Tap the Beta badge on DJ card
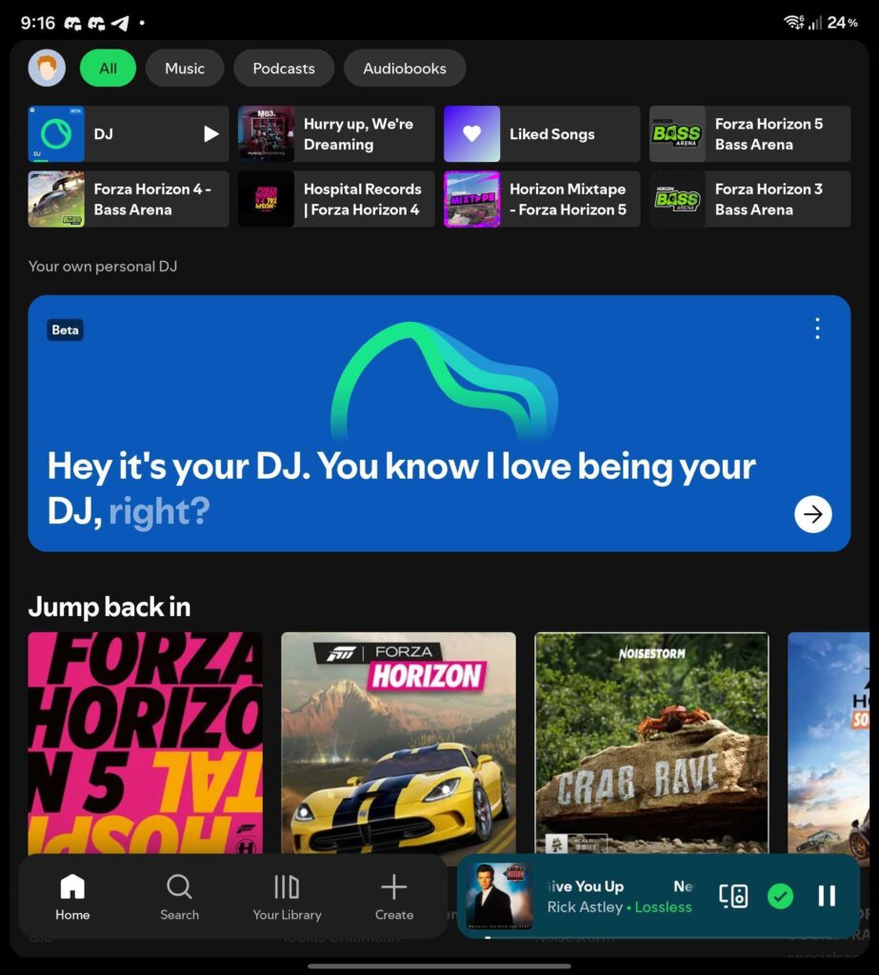The height and width of the screenshot is (975, 879). point(66,329)
